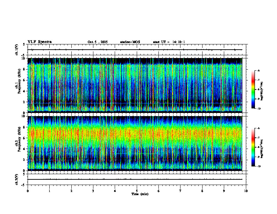Image resolution: width=277 pixels, height=214 pixels.
Task: Click the time axis tick label "7"
Action: pos(180,191)
